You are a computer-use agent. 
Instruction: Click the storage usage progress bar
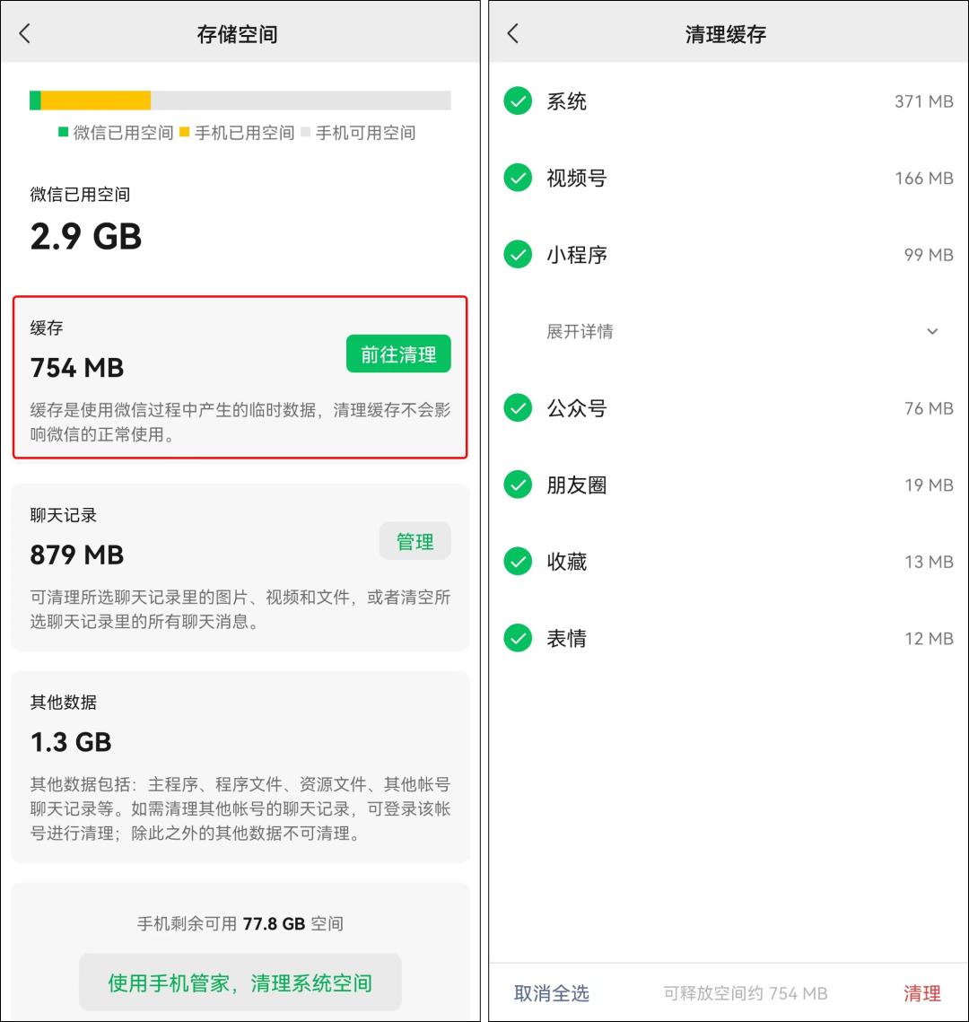click(x=240, y=100)
